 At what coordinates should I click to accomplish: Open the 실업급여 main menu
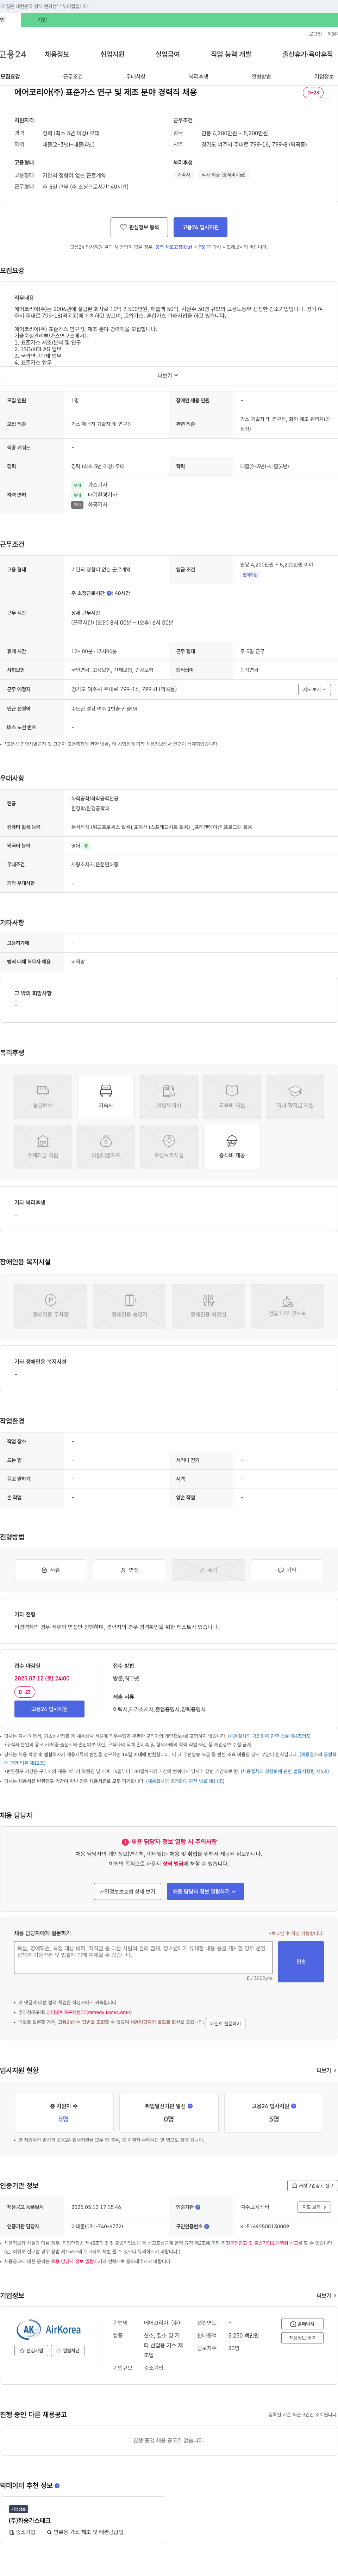tap(168, 54)
